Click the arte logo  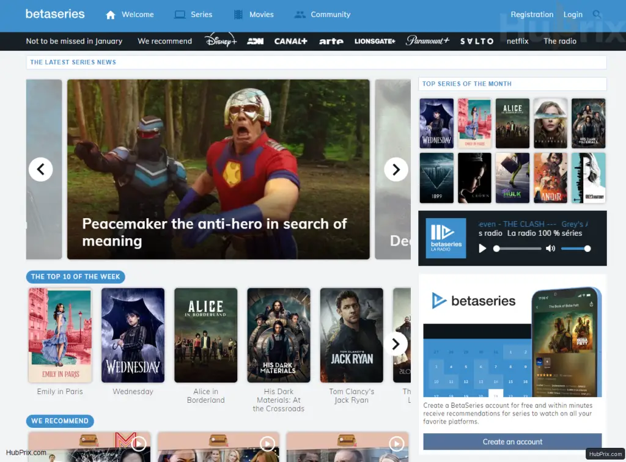pyautogui.click(x=331, y=41)
